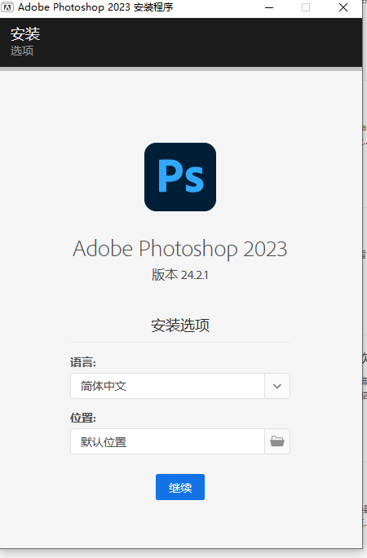Click the 安装选项 section heading
The width and height of the screenshot is (367, 558).
180,325
